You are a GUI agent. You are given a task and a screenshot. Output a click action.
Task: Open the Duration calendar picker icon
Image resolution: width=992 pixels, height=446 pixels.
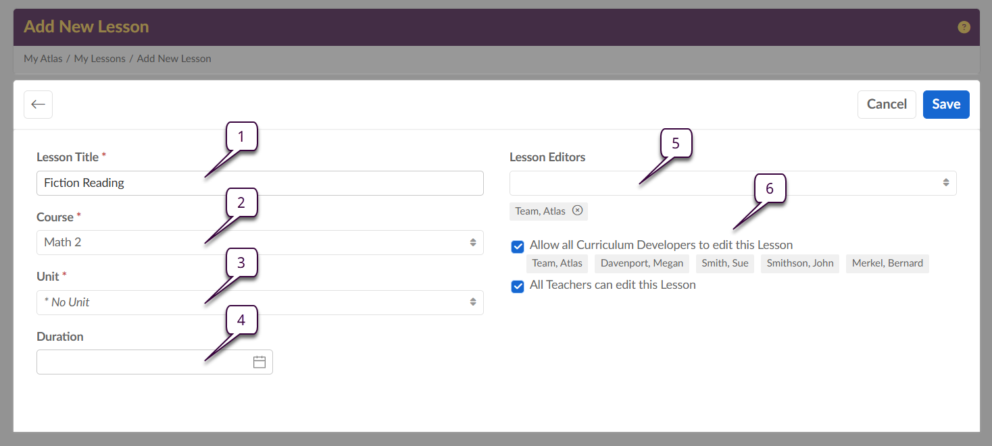coord(259,362)
